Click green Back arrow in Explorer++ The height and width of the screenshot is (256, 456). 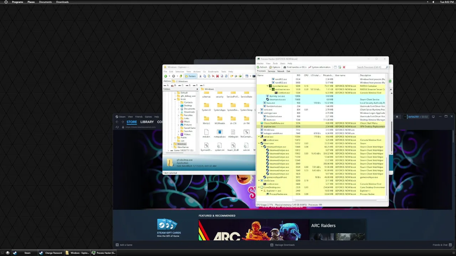click(x=166, y=76)
